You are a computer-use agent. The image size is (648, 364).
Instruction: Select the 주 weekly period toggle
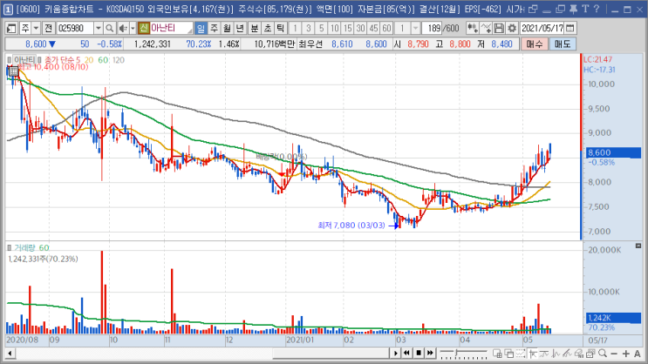[214, 28]
